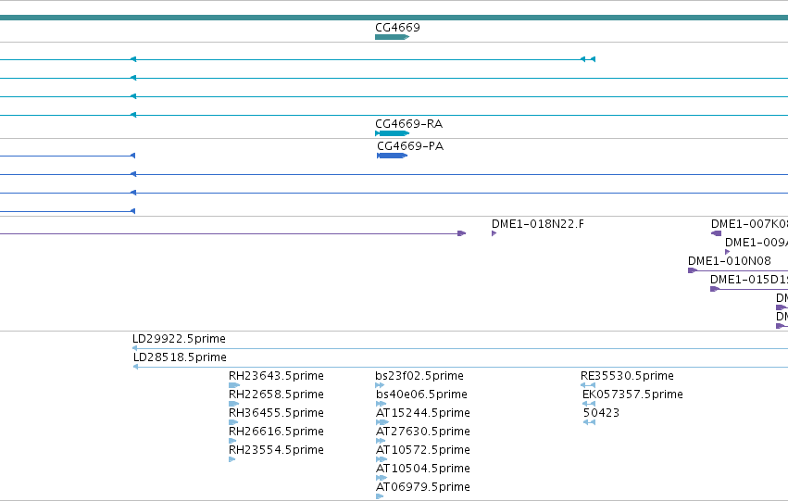Click the AT15244.5prime arrow glyph
The image size is (788, 501).
pos(382,422)
